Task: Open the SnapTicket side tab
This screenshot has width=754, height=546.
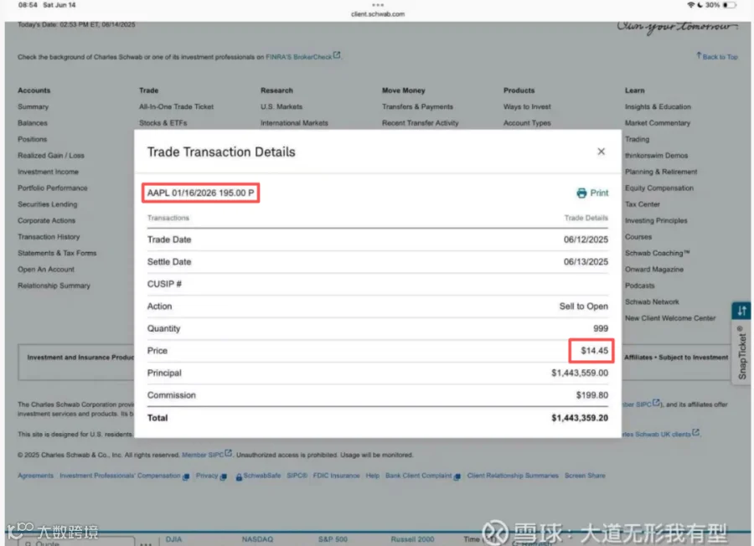Action: (742, 352)
